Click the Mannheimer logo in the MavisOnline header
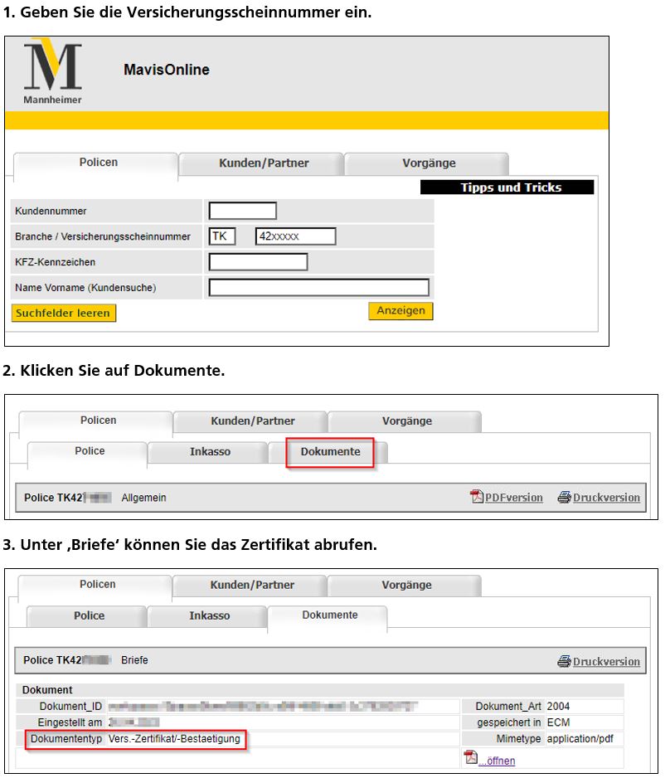This screenshot has height=783, width=670. coord(53,71)
